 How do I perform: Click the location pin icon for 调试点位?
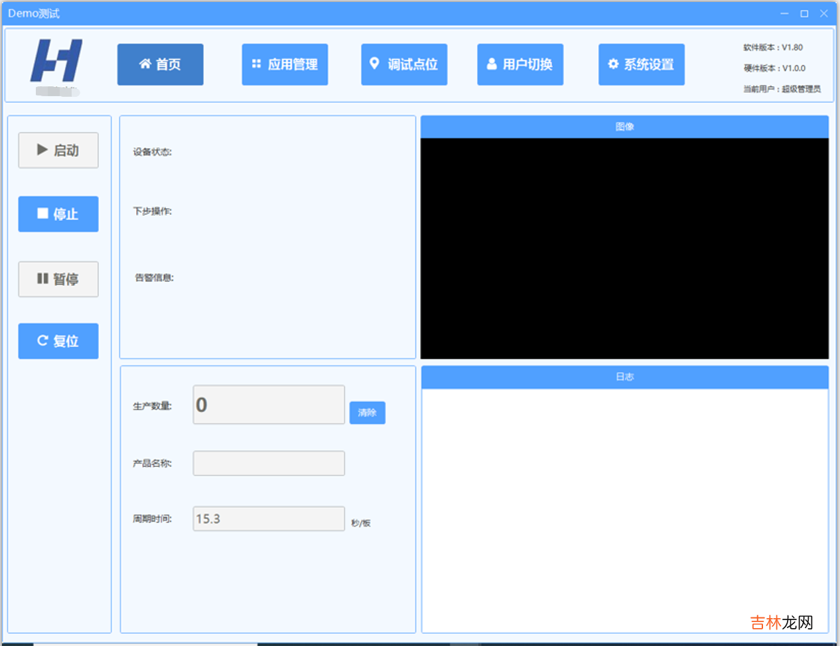374,63
